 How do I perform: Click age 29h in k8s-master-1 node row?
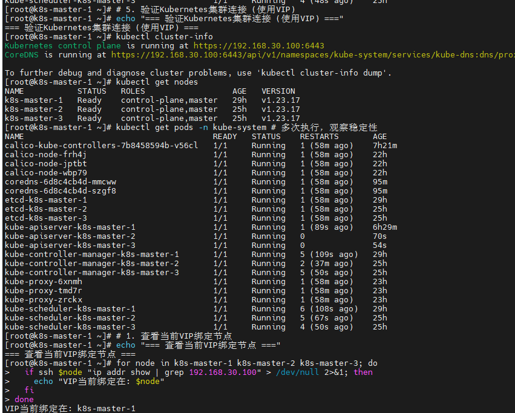(x=240, y=100)
